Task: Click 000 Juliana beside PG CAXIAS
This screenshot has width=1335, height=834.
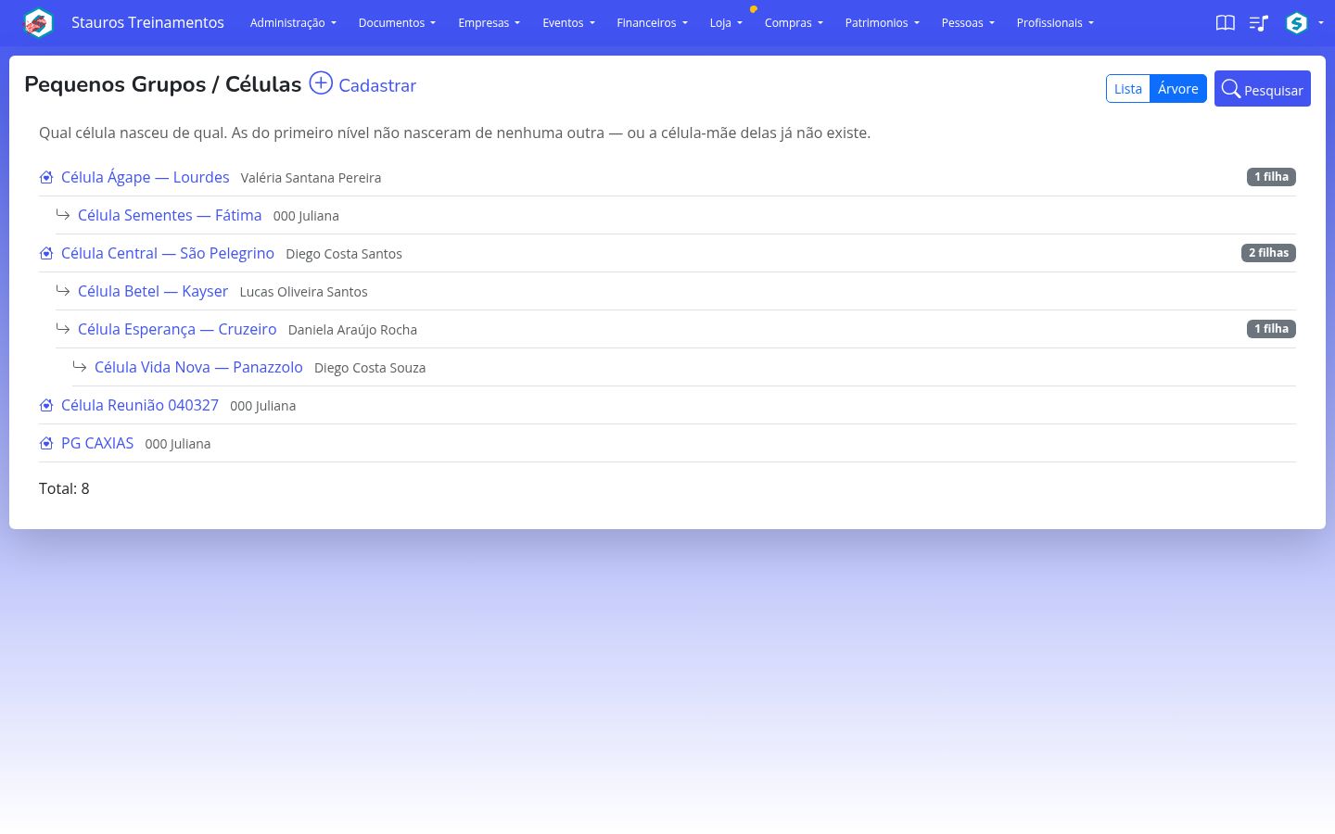Action: 178,444
